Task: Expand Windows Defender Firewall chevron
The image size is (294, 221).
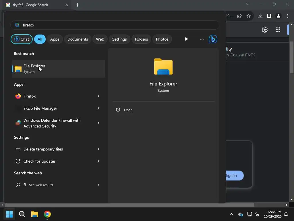Action: pos(98,123)
